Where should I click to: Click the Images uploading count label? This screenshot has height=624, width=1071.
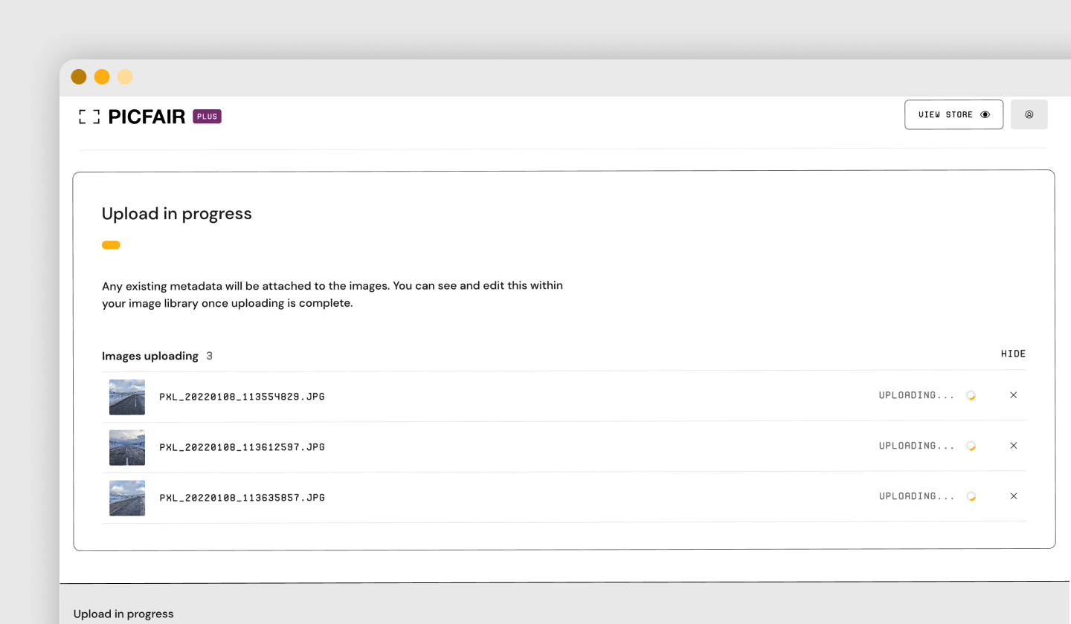pos(157,356)
